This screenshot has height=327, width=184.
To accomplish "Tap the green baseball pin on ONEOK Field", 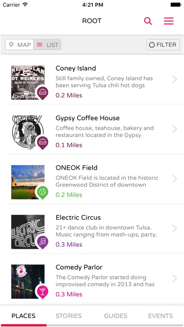I will click(x=43, y=192).
